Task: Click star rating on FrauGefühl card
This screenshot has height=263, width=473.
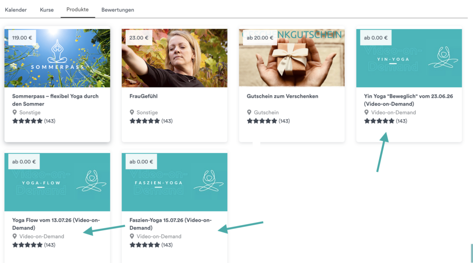Action: (x=145, y=121)
